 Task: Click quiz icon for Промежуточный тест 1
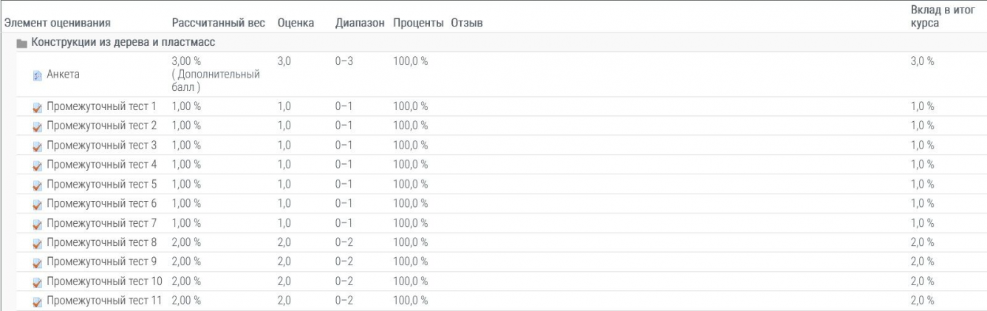pyautogui.click(x=37, y=107)
